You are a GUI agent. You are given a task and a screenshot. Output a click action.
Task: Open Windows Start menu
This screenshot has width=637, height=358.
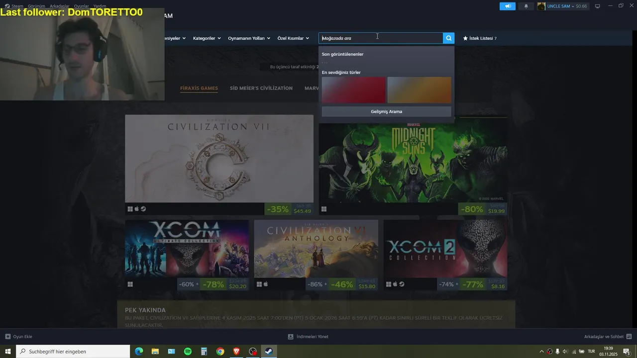tap(8, 352)
